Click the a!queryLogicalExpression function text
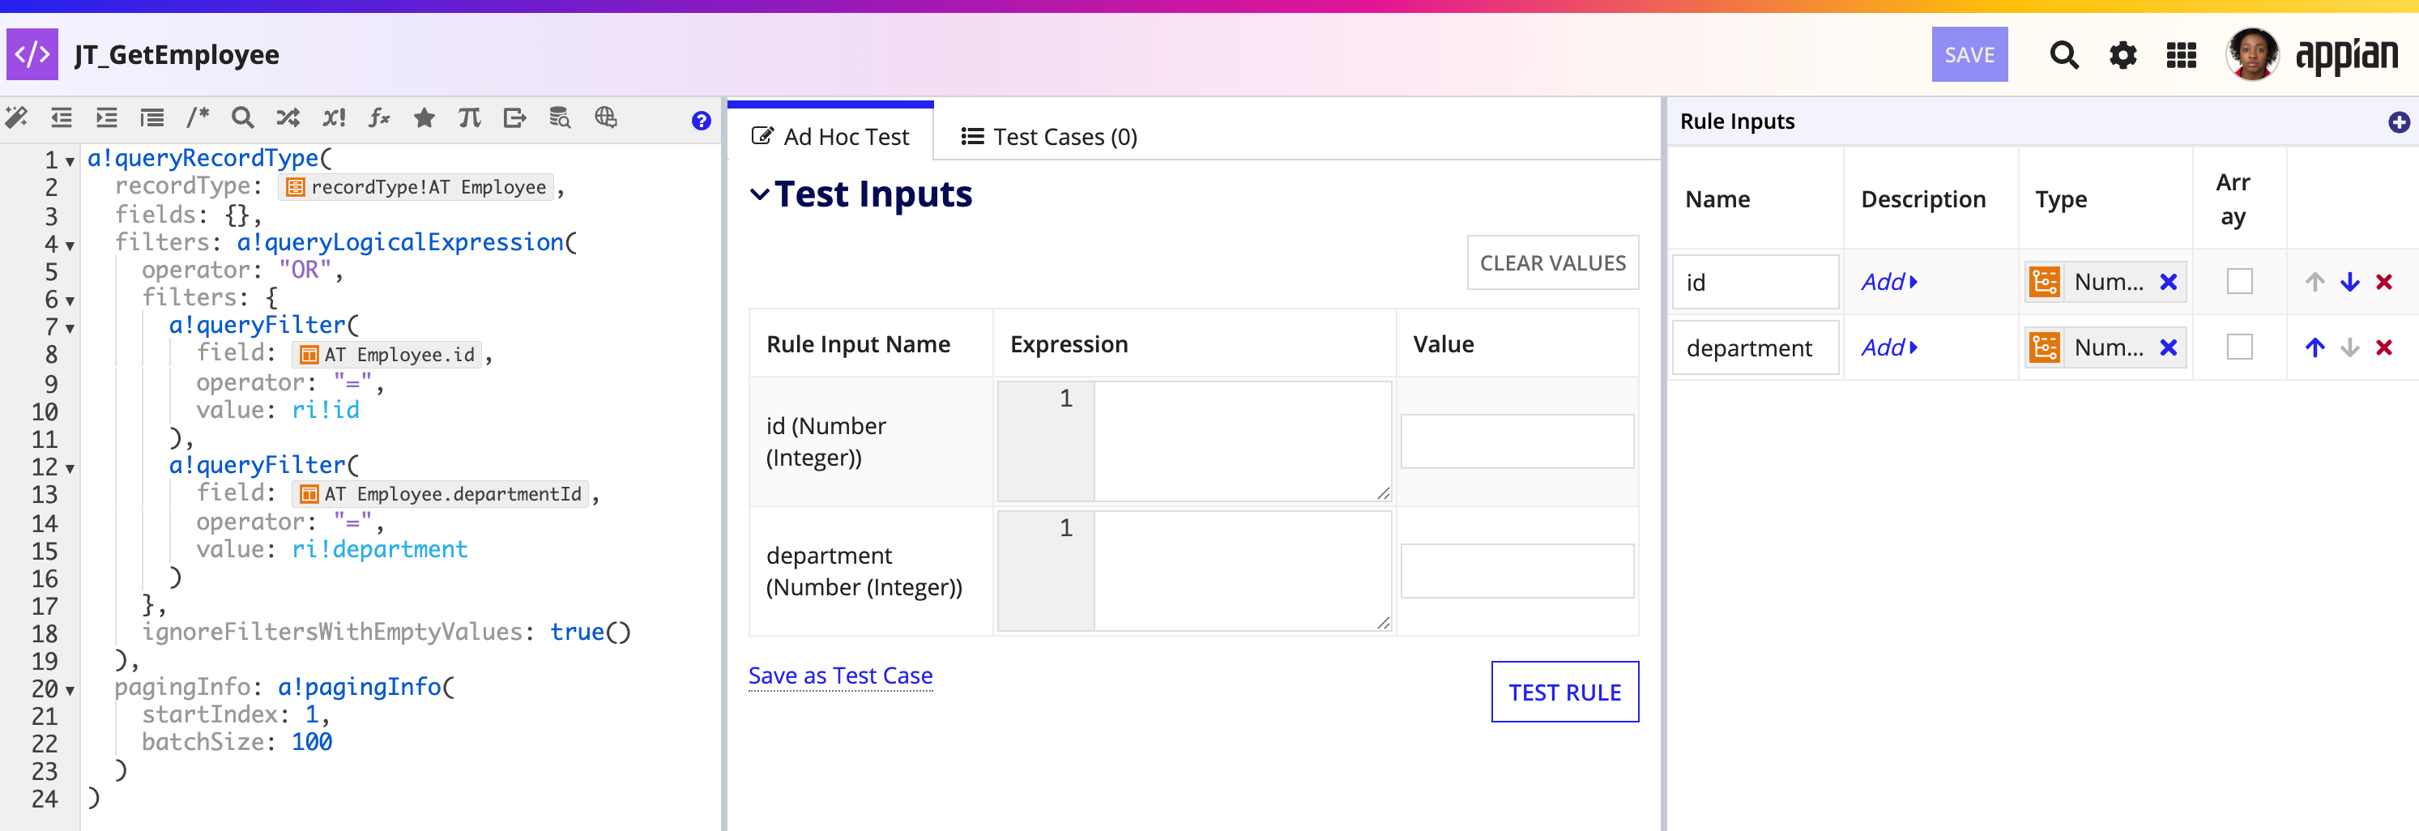 pos(400,242)
